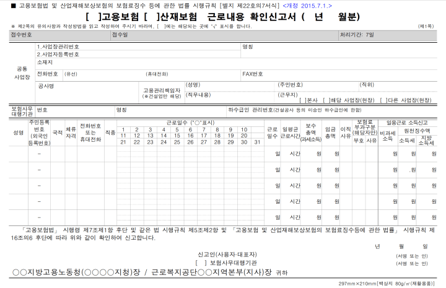
Task: Click day number 1 in the work-day grid
Action: (123, 129)
